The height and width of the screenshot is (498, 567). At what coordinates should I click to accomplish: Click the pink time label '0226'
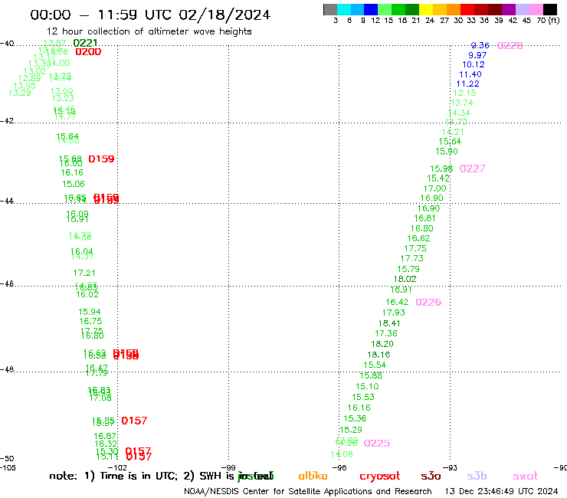coord(428,302)
